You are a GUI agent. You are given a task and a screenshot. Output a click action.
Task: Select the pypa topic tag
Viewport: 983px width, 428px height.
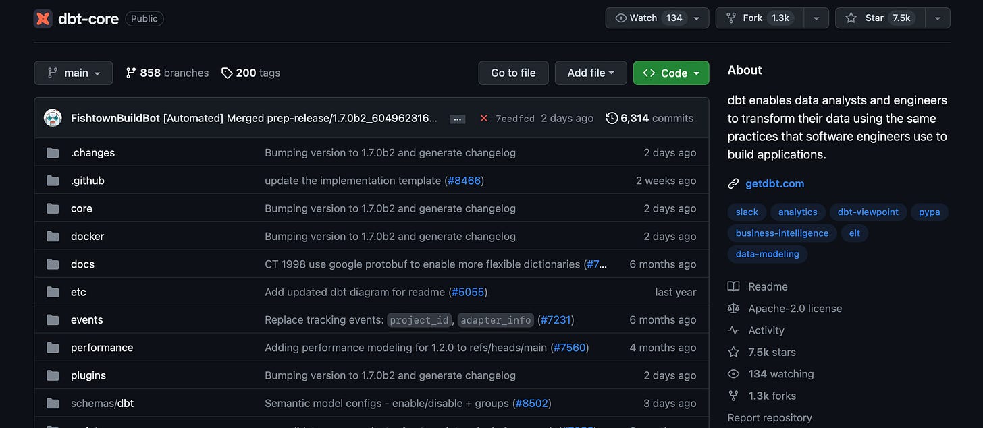pyautogui.click(x=930, y=212)
